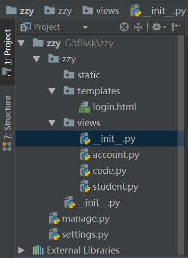Click the account.py Python file icon
The image size is (188, 258).
point(85,155)
